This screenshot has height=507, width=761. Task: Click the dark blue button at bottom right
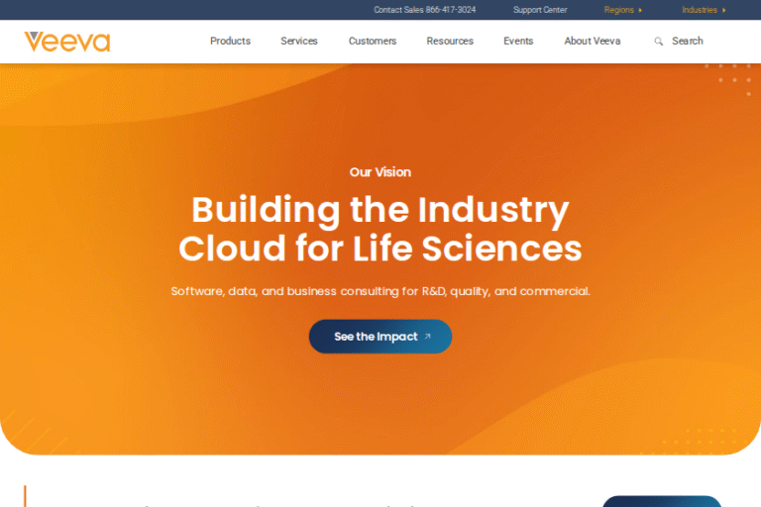662,501
